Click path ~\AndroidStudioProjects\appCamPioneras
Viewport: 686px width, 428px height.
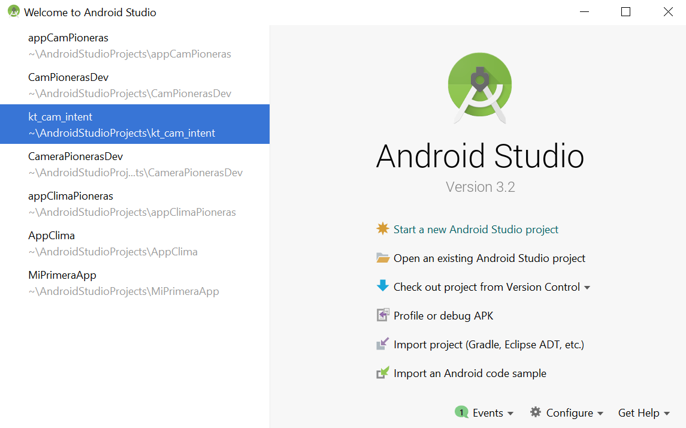point(130,54)
